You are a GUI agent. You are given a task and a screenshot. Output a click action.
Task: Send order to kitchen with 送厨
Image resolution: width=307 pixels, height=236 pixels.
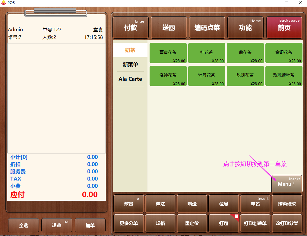click(x=169, y=27)
